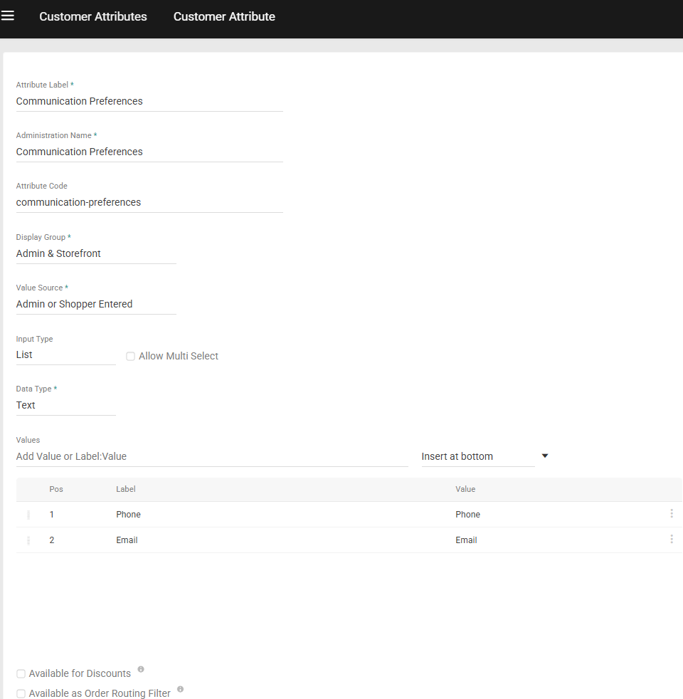Grab the drag handle of the Email row
Viewport: 683px width, 699px height.
[x=28, y=541]
